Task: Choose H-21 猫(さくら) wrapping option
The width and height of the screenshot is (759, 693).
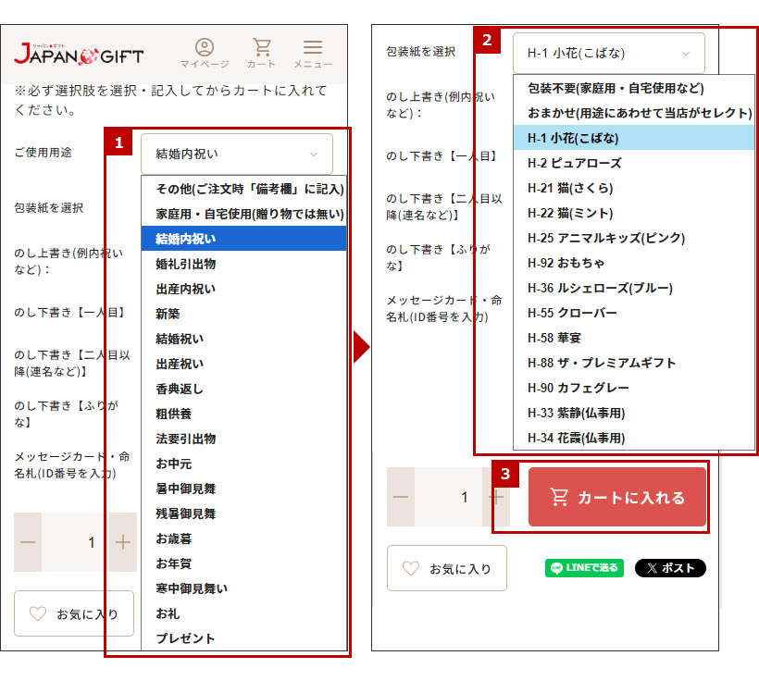Action: [x=570, y=188]
